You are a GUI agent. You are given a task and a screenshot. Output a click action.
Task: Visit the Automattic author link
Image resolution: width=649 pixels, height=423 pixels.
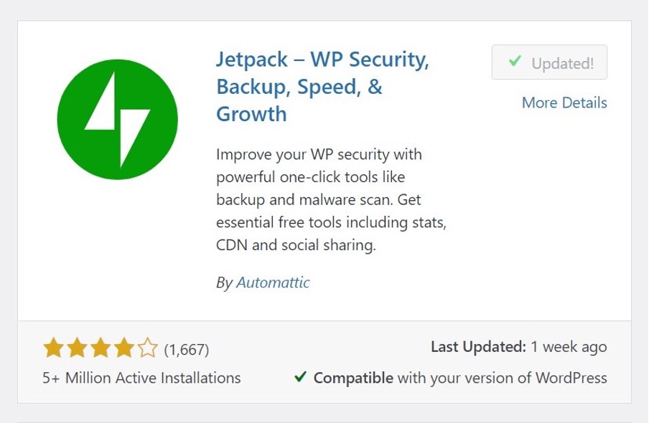pos(273,282)
